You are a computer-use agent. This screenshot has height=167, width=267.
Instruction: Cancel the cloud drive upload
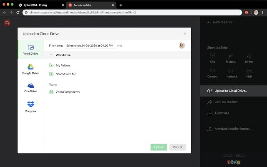tap(177, 147)
